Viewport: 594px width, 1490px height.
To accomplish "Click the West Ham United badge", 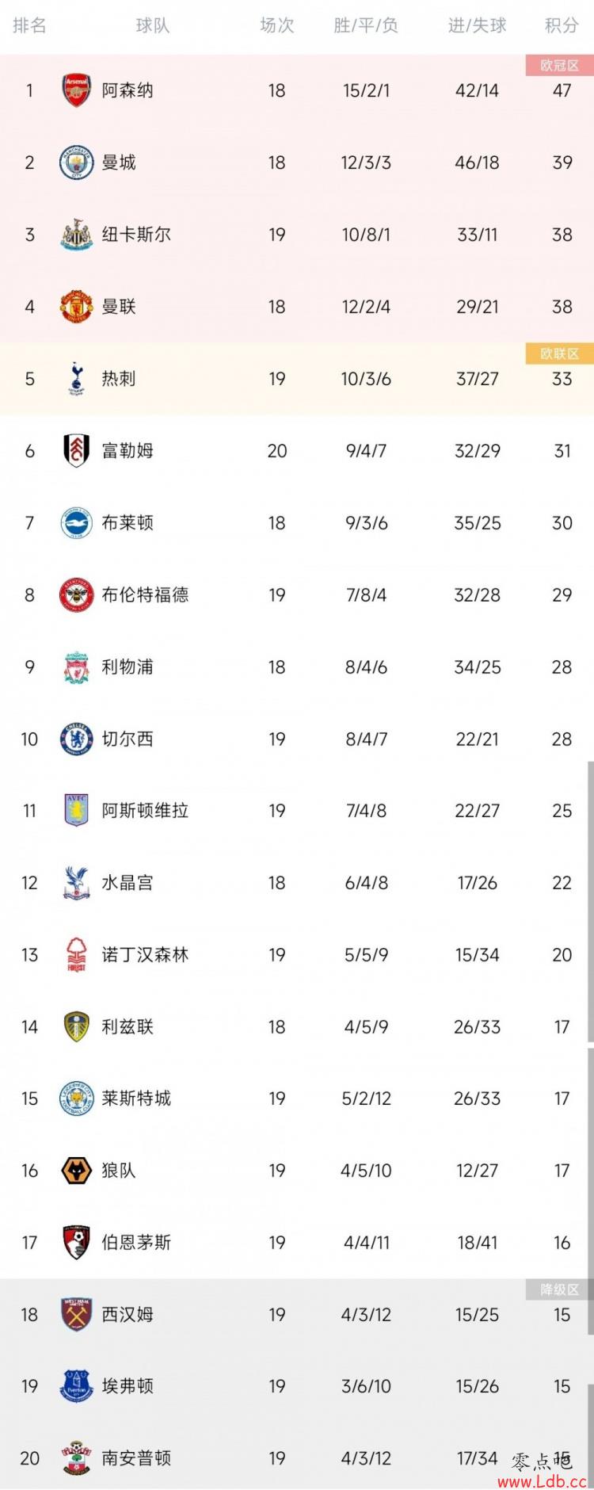I will [x=77, y=1315].
